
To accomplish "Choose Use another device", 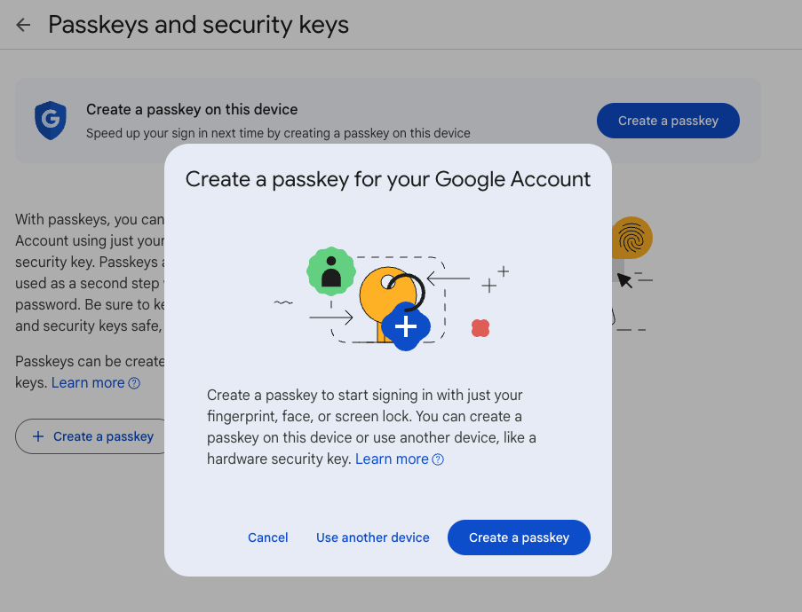I will [373, 537].
